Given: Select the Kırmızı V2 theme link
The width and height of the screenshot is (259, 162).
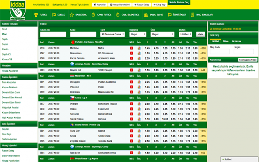Looking at the screenshot, I should point(8,59).
